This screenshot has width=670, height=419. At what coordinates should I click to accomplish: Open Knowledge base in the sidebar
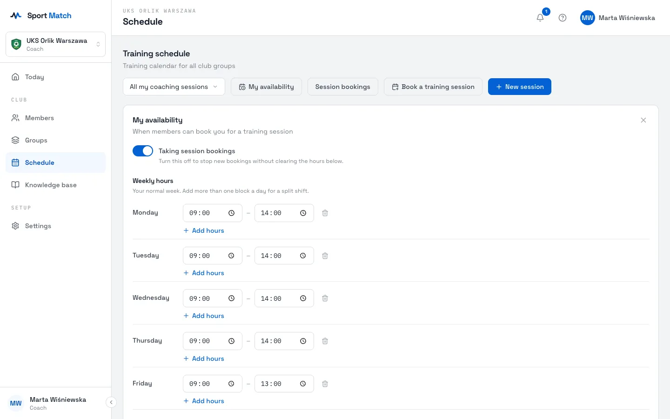56,185
